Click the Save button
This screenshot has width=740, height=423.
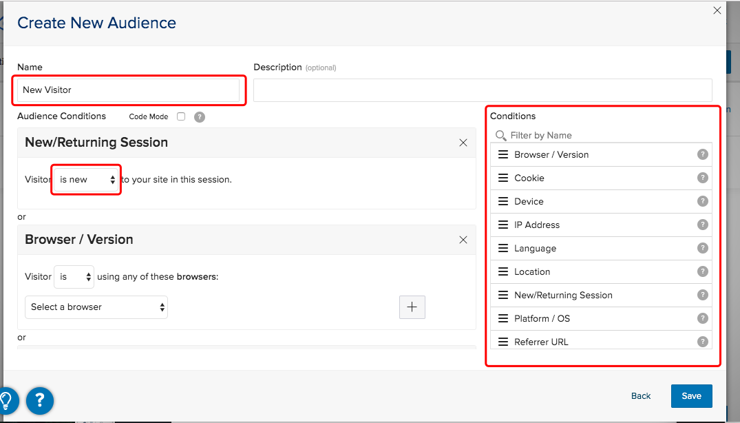tap(691, 396)
